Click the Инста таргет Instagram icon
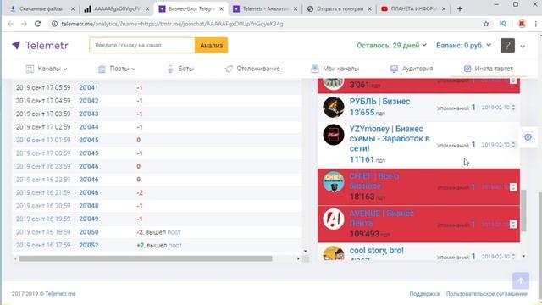The height and width of the screenshot is (305, 542). point(467,69)
